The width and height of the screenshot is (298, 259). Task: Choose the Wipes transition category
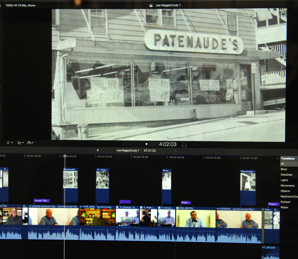pos(284,207)
